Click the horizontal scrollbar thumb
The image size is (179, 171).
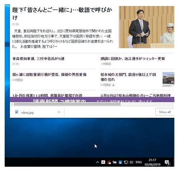pos(67,104)
